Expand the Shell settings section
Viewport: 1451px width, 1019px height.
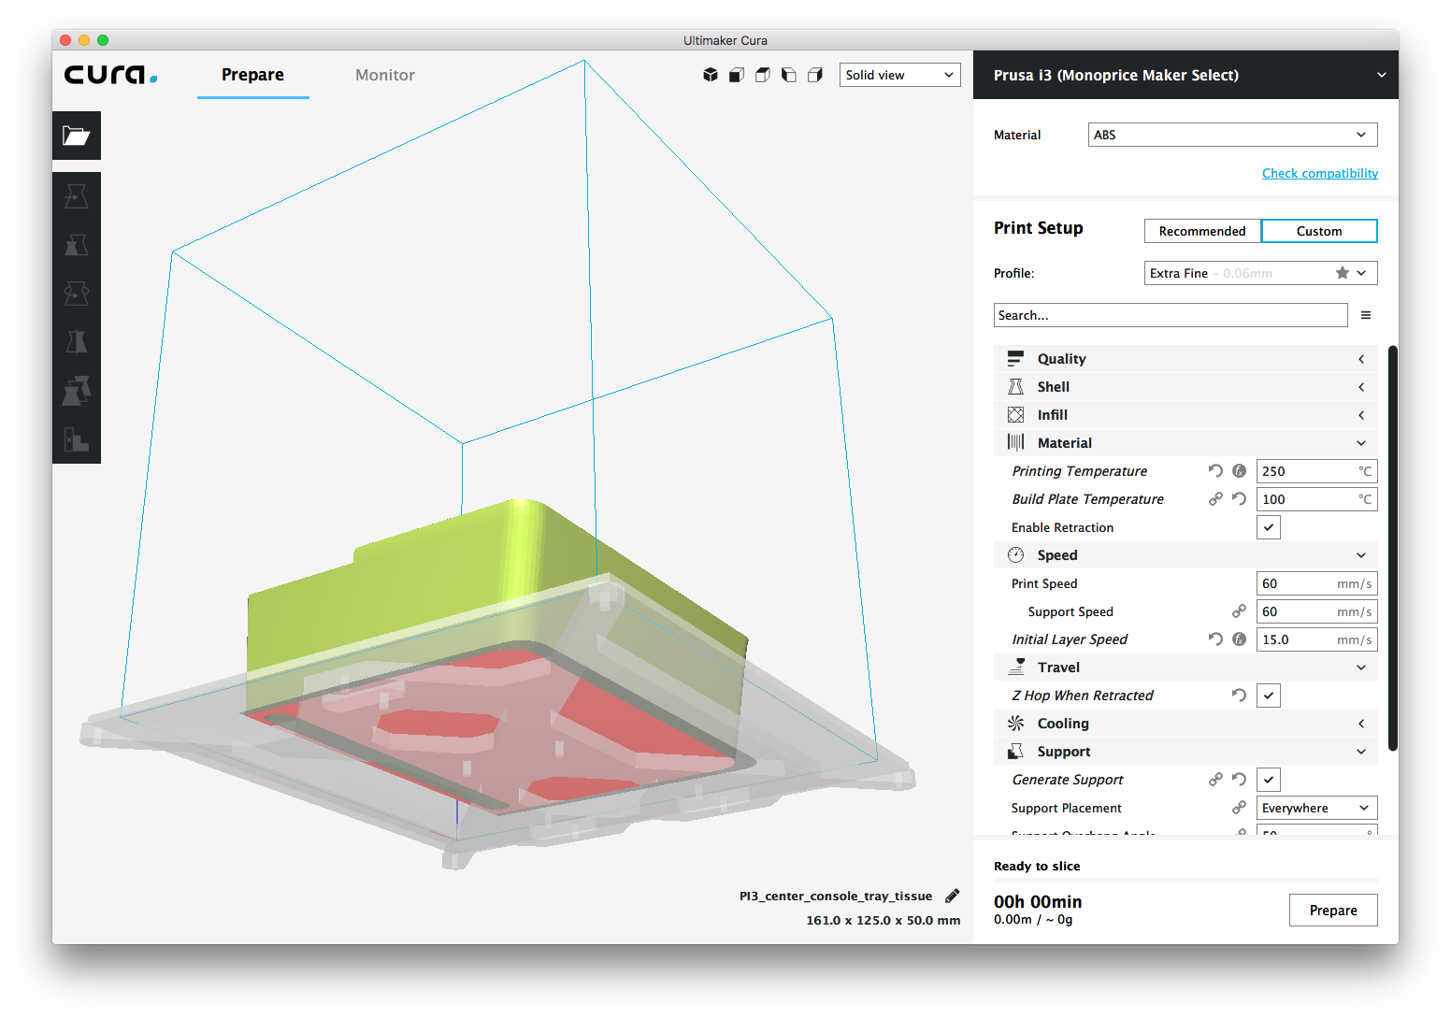click(x=1185, y=387)
